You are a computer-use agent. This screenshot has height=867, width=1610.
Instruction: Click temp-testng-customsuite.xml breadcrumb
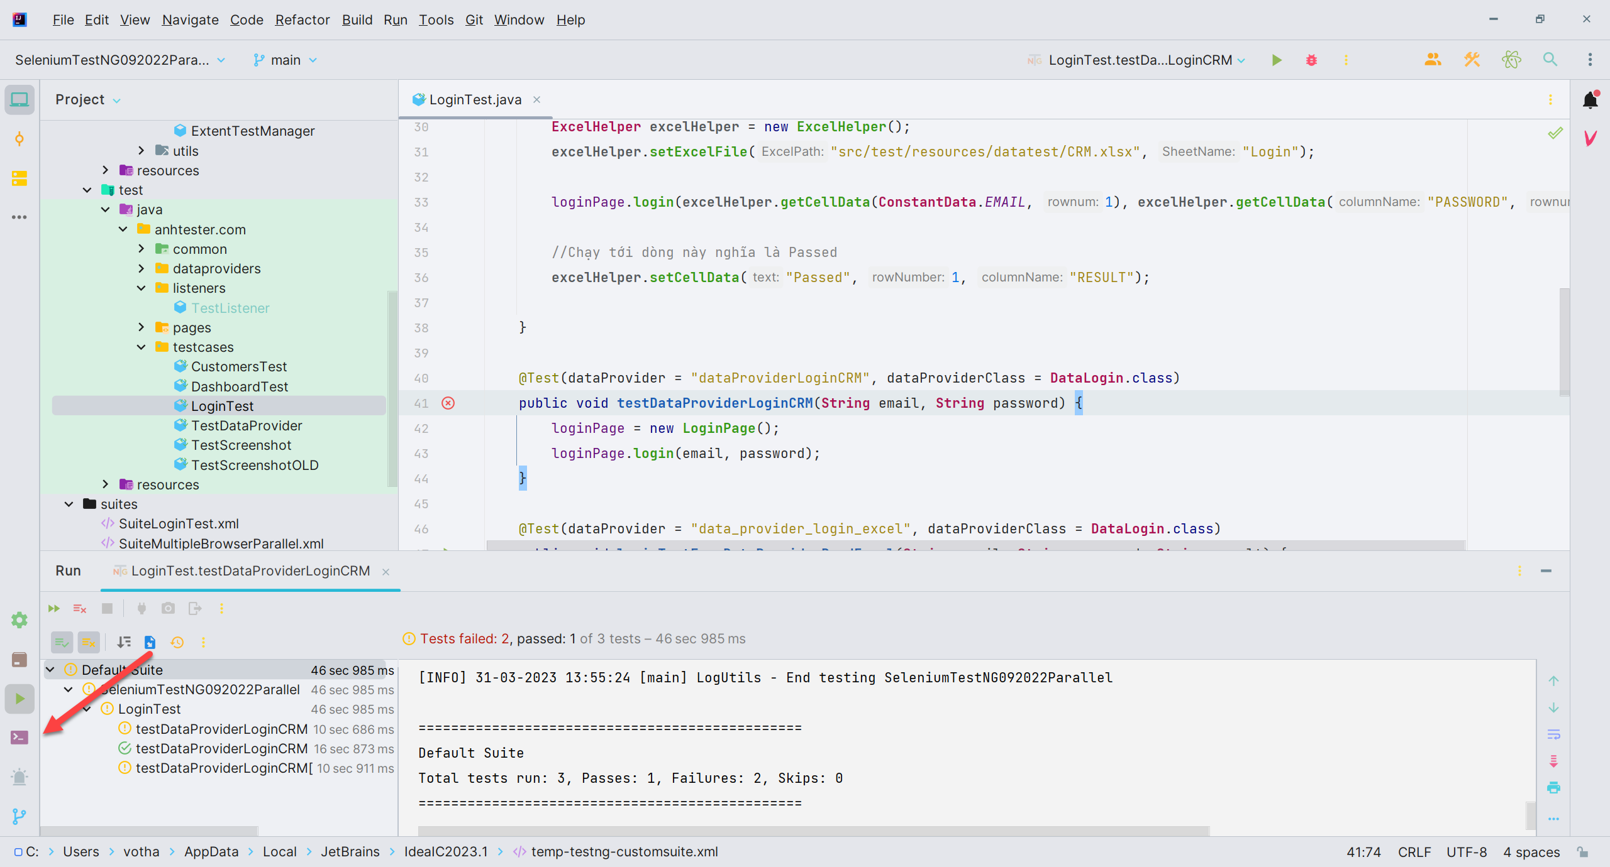coord(616,852)
